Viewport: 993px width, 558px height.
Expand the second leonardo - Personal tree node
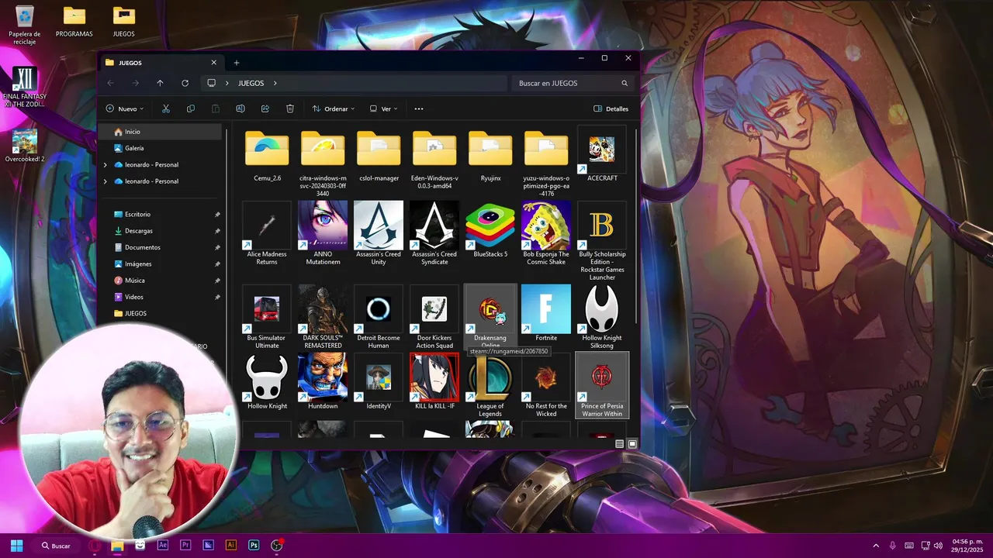point(106,181)
